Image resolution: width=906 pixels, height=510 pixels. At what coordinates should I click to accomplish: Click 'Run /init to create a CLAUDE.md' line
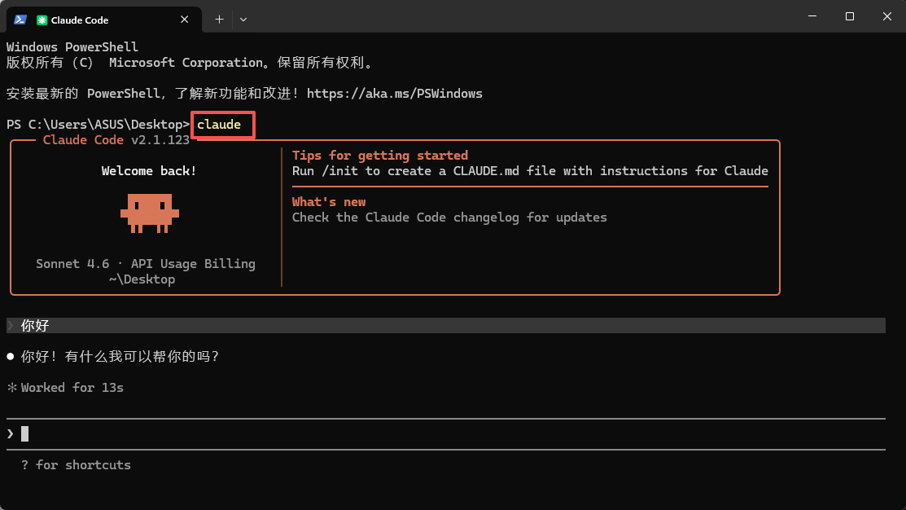click(530, 171)
